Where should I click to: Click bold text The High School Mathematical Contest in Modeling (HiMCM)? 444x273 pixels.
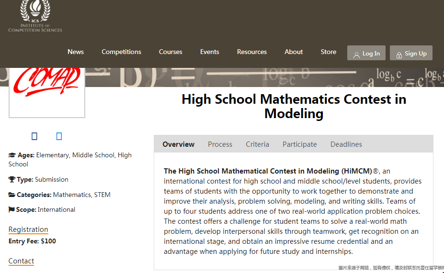click(268, 171)
